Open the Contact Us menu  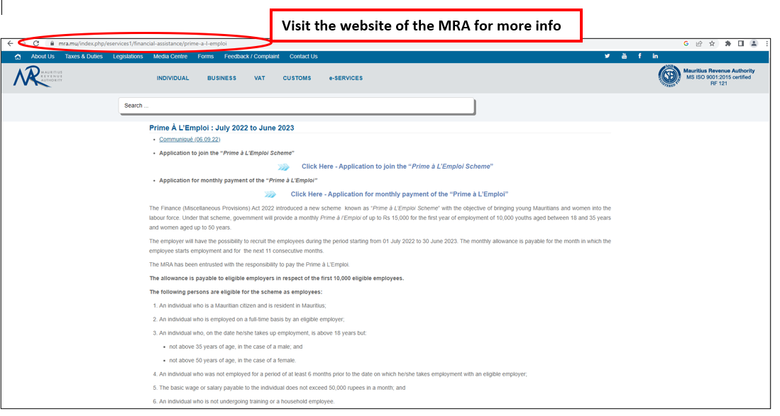304,57
